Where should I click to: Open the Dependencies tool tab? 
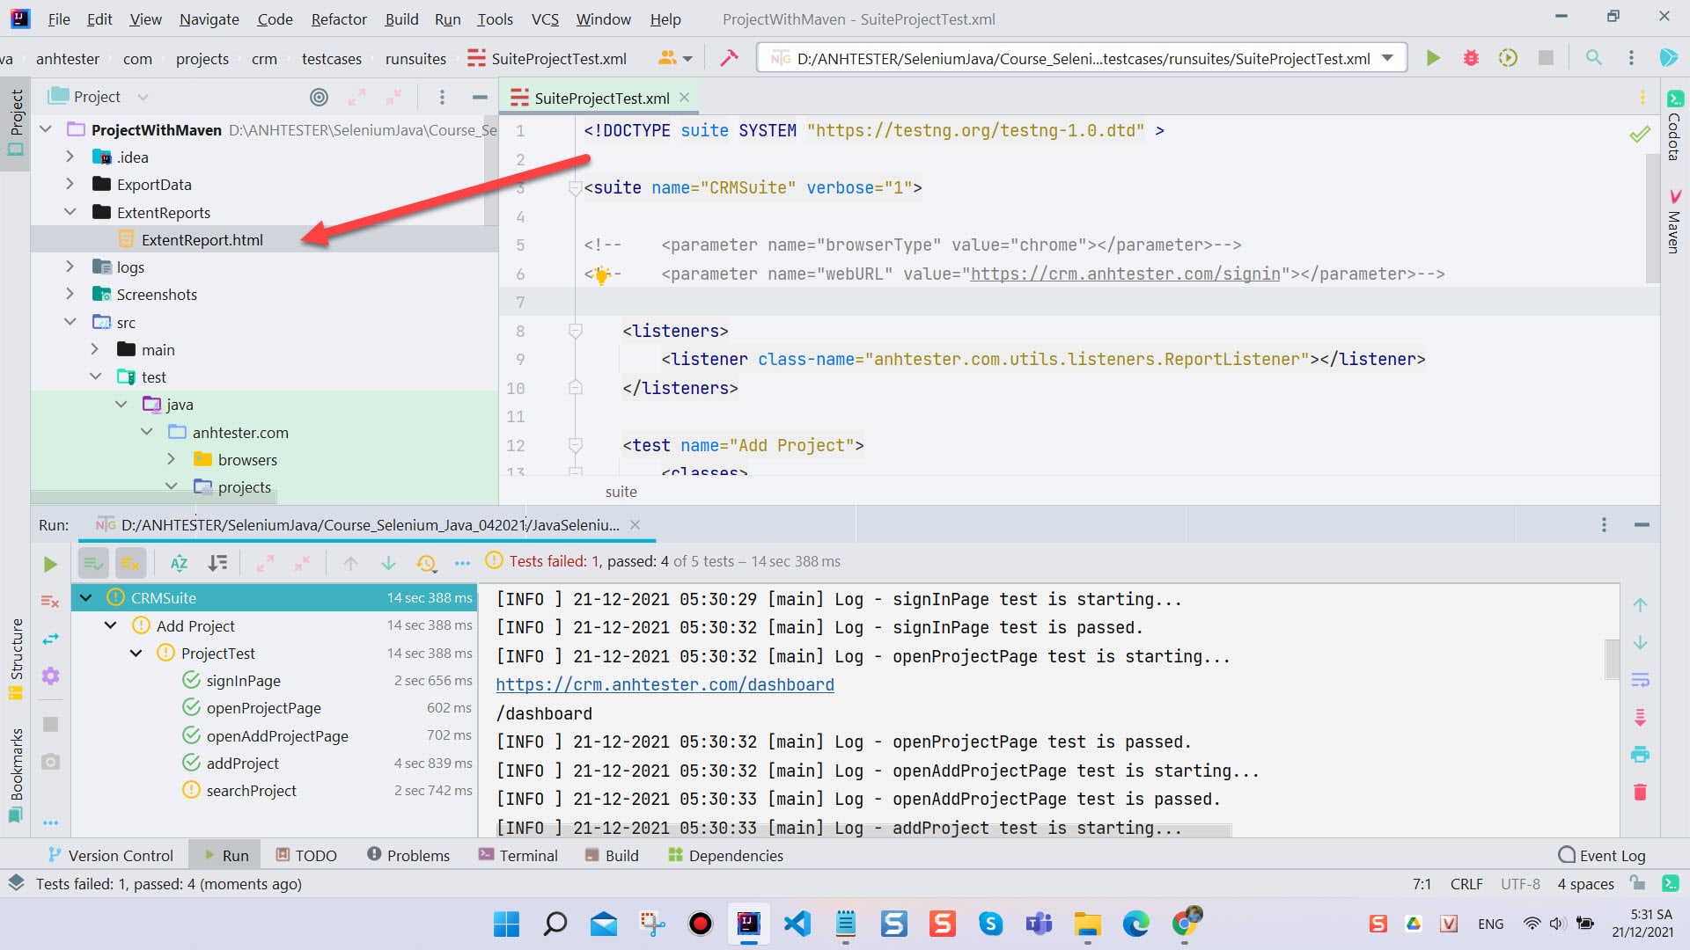click(x=726, y=855)
